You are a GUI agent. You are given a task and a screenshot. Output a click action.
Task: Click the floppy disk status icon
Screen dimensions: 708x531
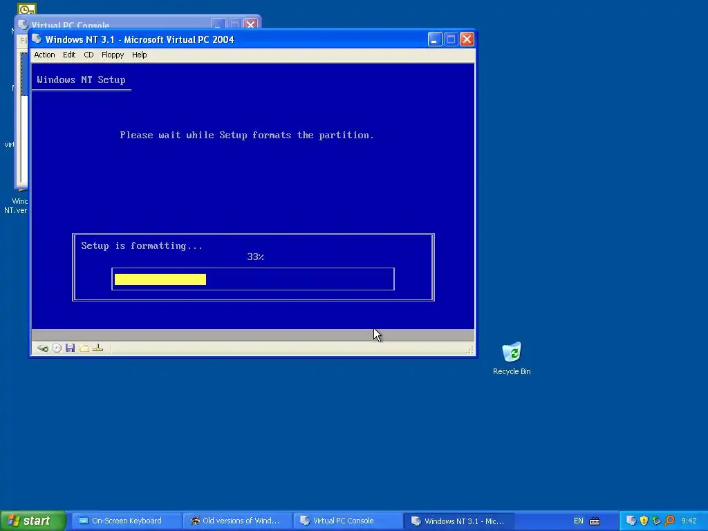70,348
